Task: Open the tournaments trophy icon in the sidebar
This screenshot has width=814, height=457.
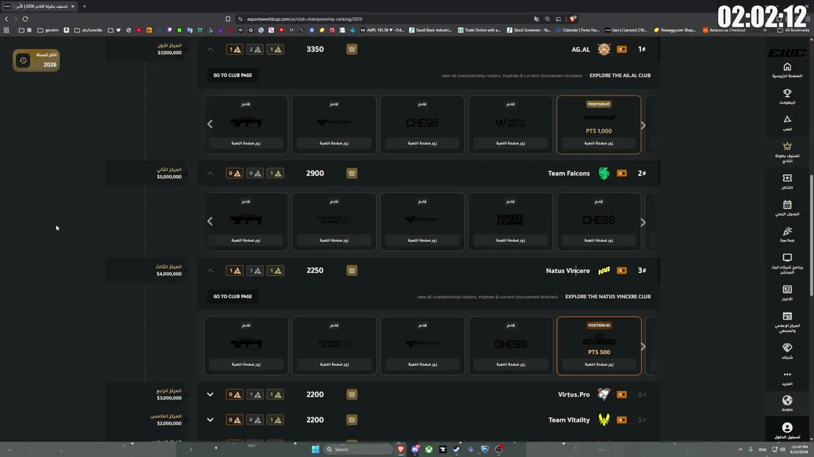Action: coord(787,93)
